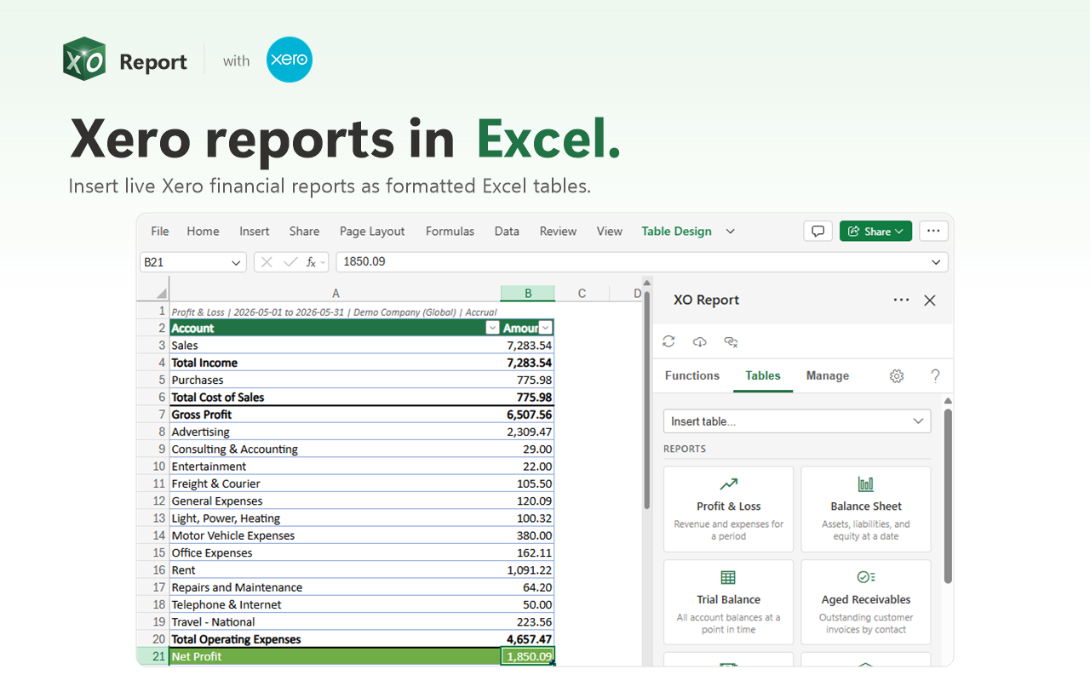
Task: Select the Advertising cell
Action: pyautogui.click(x=335, y=432)
